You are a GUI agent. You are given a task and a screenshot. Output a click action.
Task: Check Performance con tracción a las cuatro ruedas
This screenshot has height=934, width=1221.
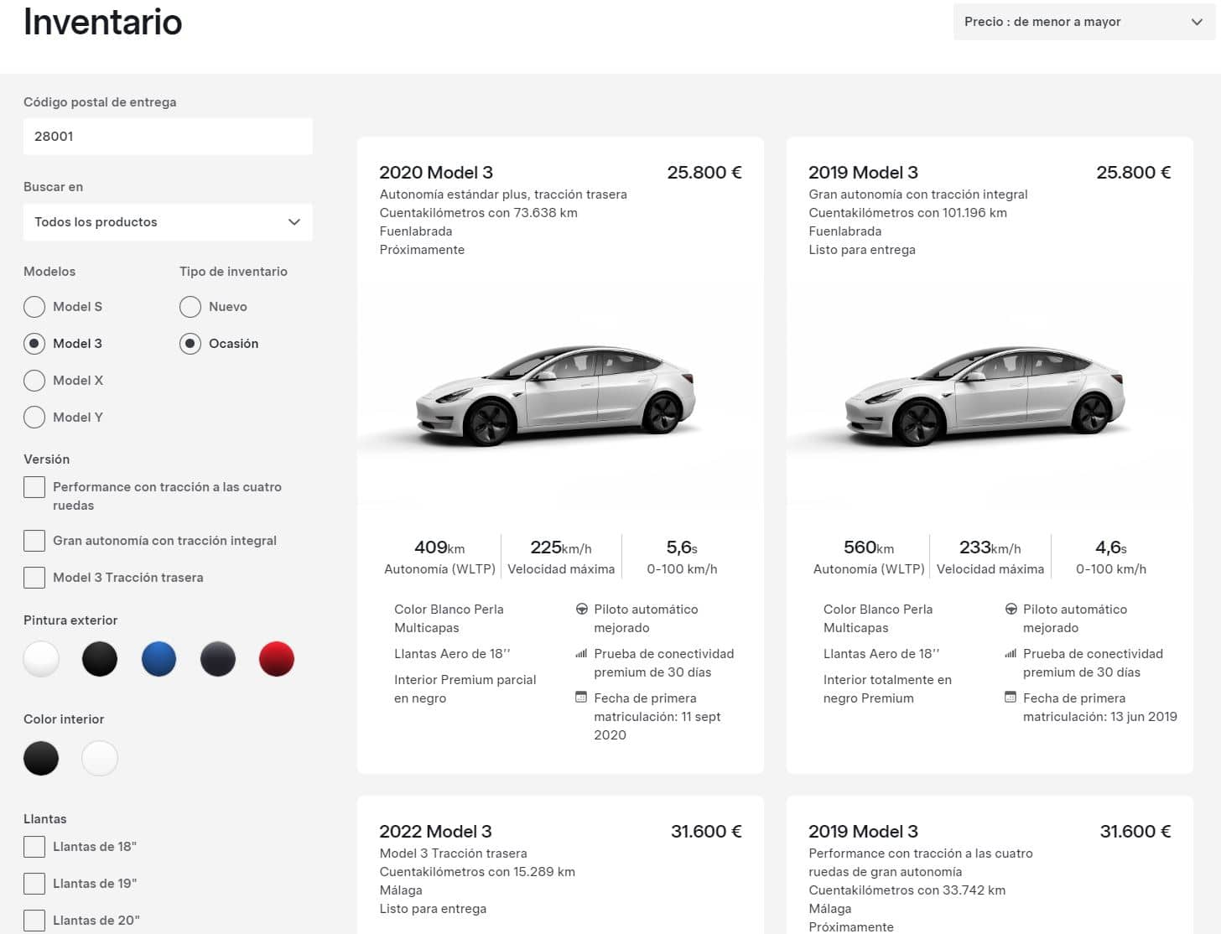(x=34, y=487)
